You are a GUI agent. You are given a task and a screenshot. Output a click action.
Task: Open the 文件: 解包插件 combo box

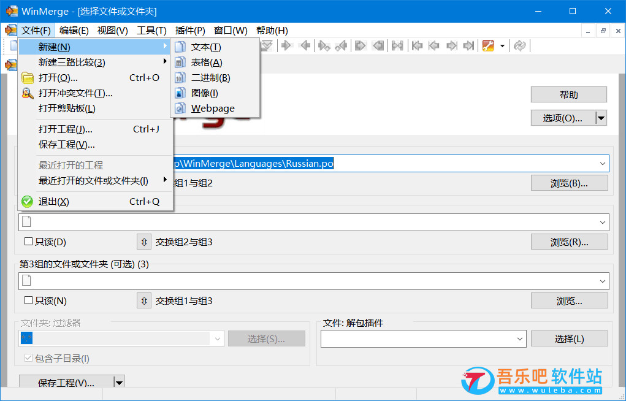(519, 338)
